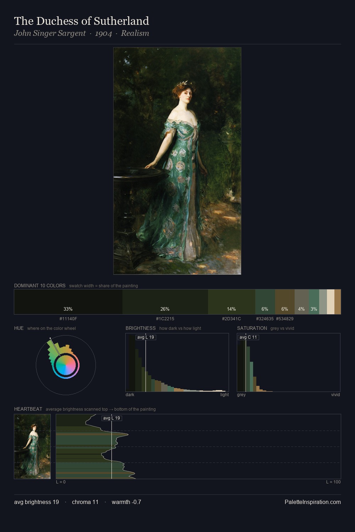Image resolution: width=355 pixels, height=532 pixels.
Task: Click hex code #2D341C
Action: coord(231,319)
